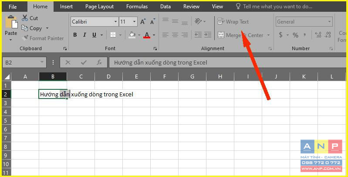Decrease font size with small A
The width and height of the screenshot is (348, 177).
152,21
